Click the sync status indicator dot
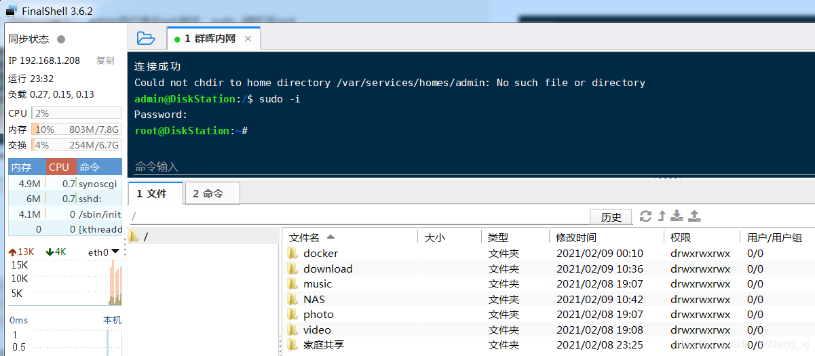815x356 pixels. (61, 39)
